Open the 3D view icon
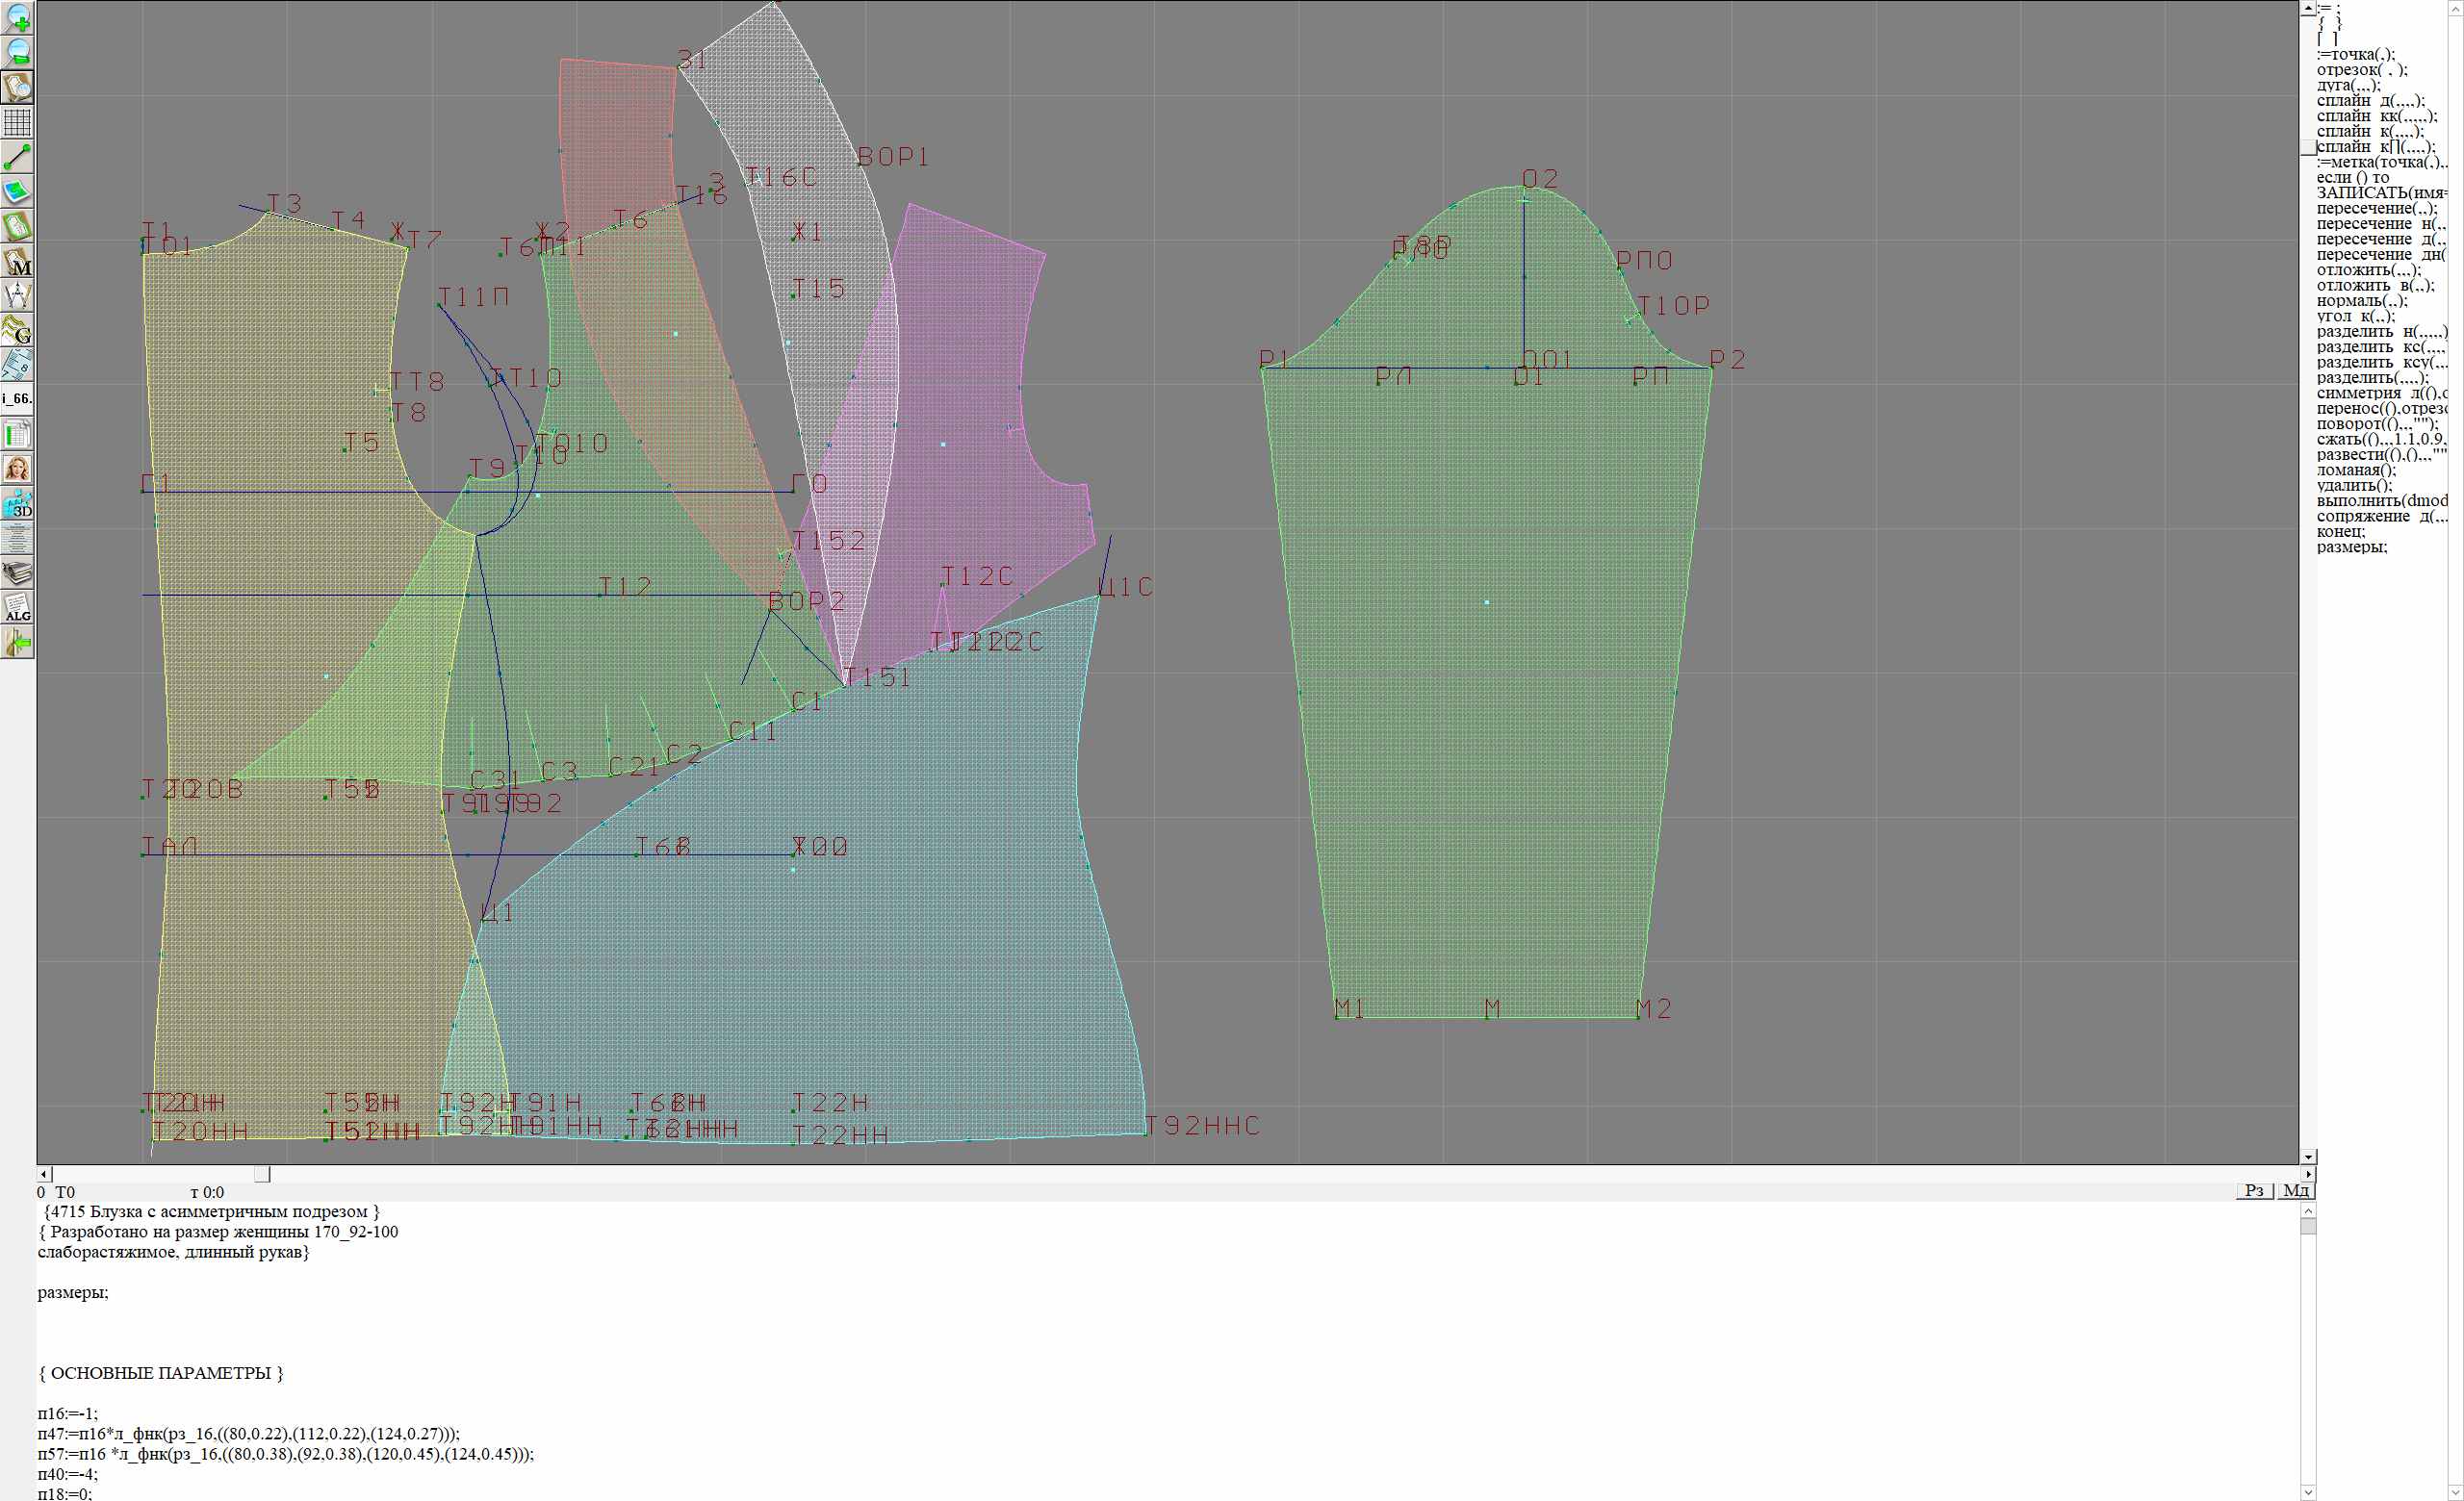Image resolution: width=2464 pixels, height=1501 pixels. (17, 503)
